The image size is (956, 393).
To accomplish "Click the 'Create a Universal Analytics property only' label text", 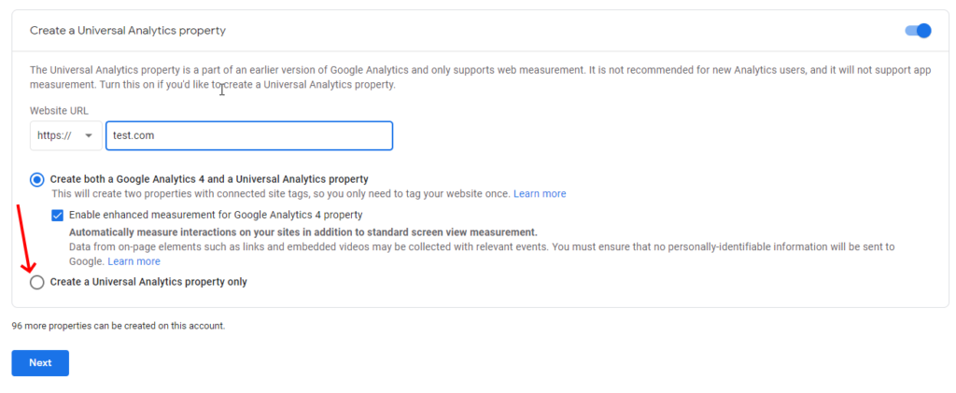I will point(148,282).
